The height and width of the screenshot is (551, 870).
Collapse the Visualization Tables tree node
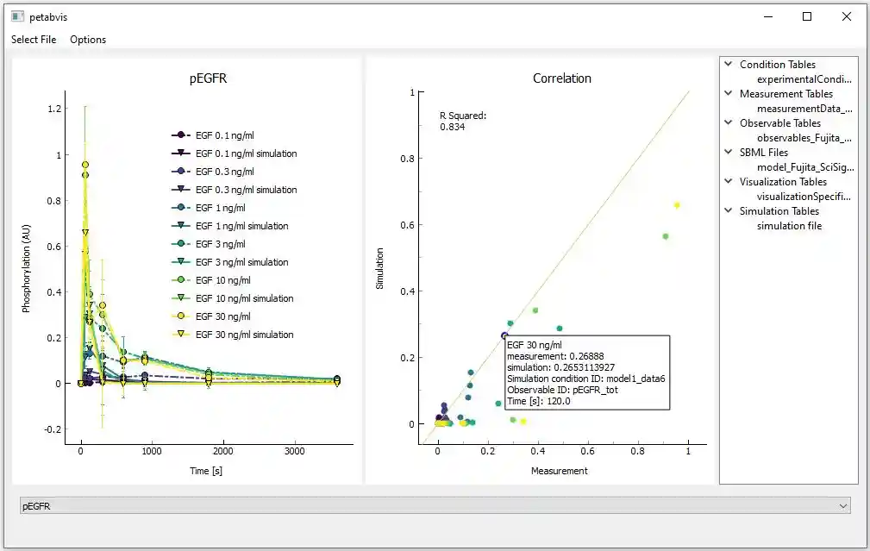[x=729, y=181]
